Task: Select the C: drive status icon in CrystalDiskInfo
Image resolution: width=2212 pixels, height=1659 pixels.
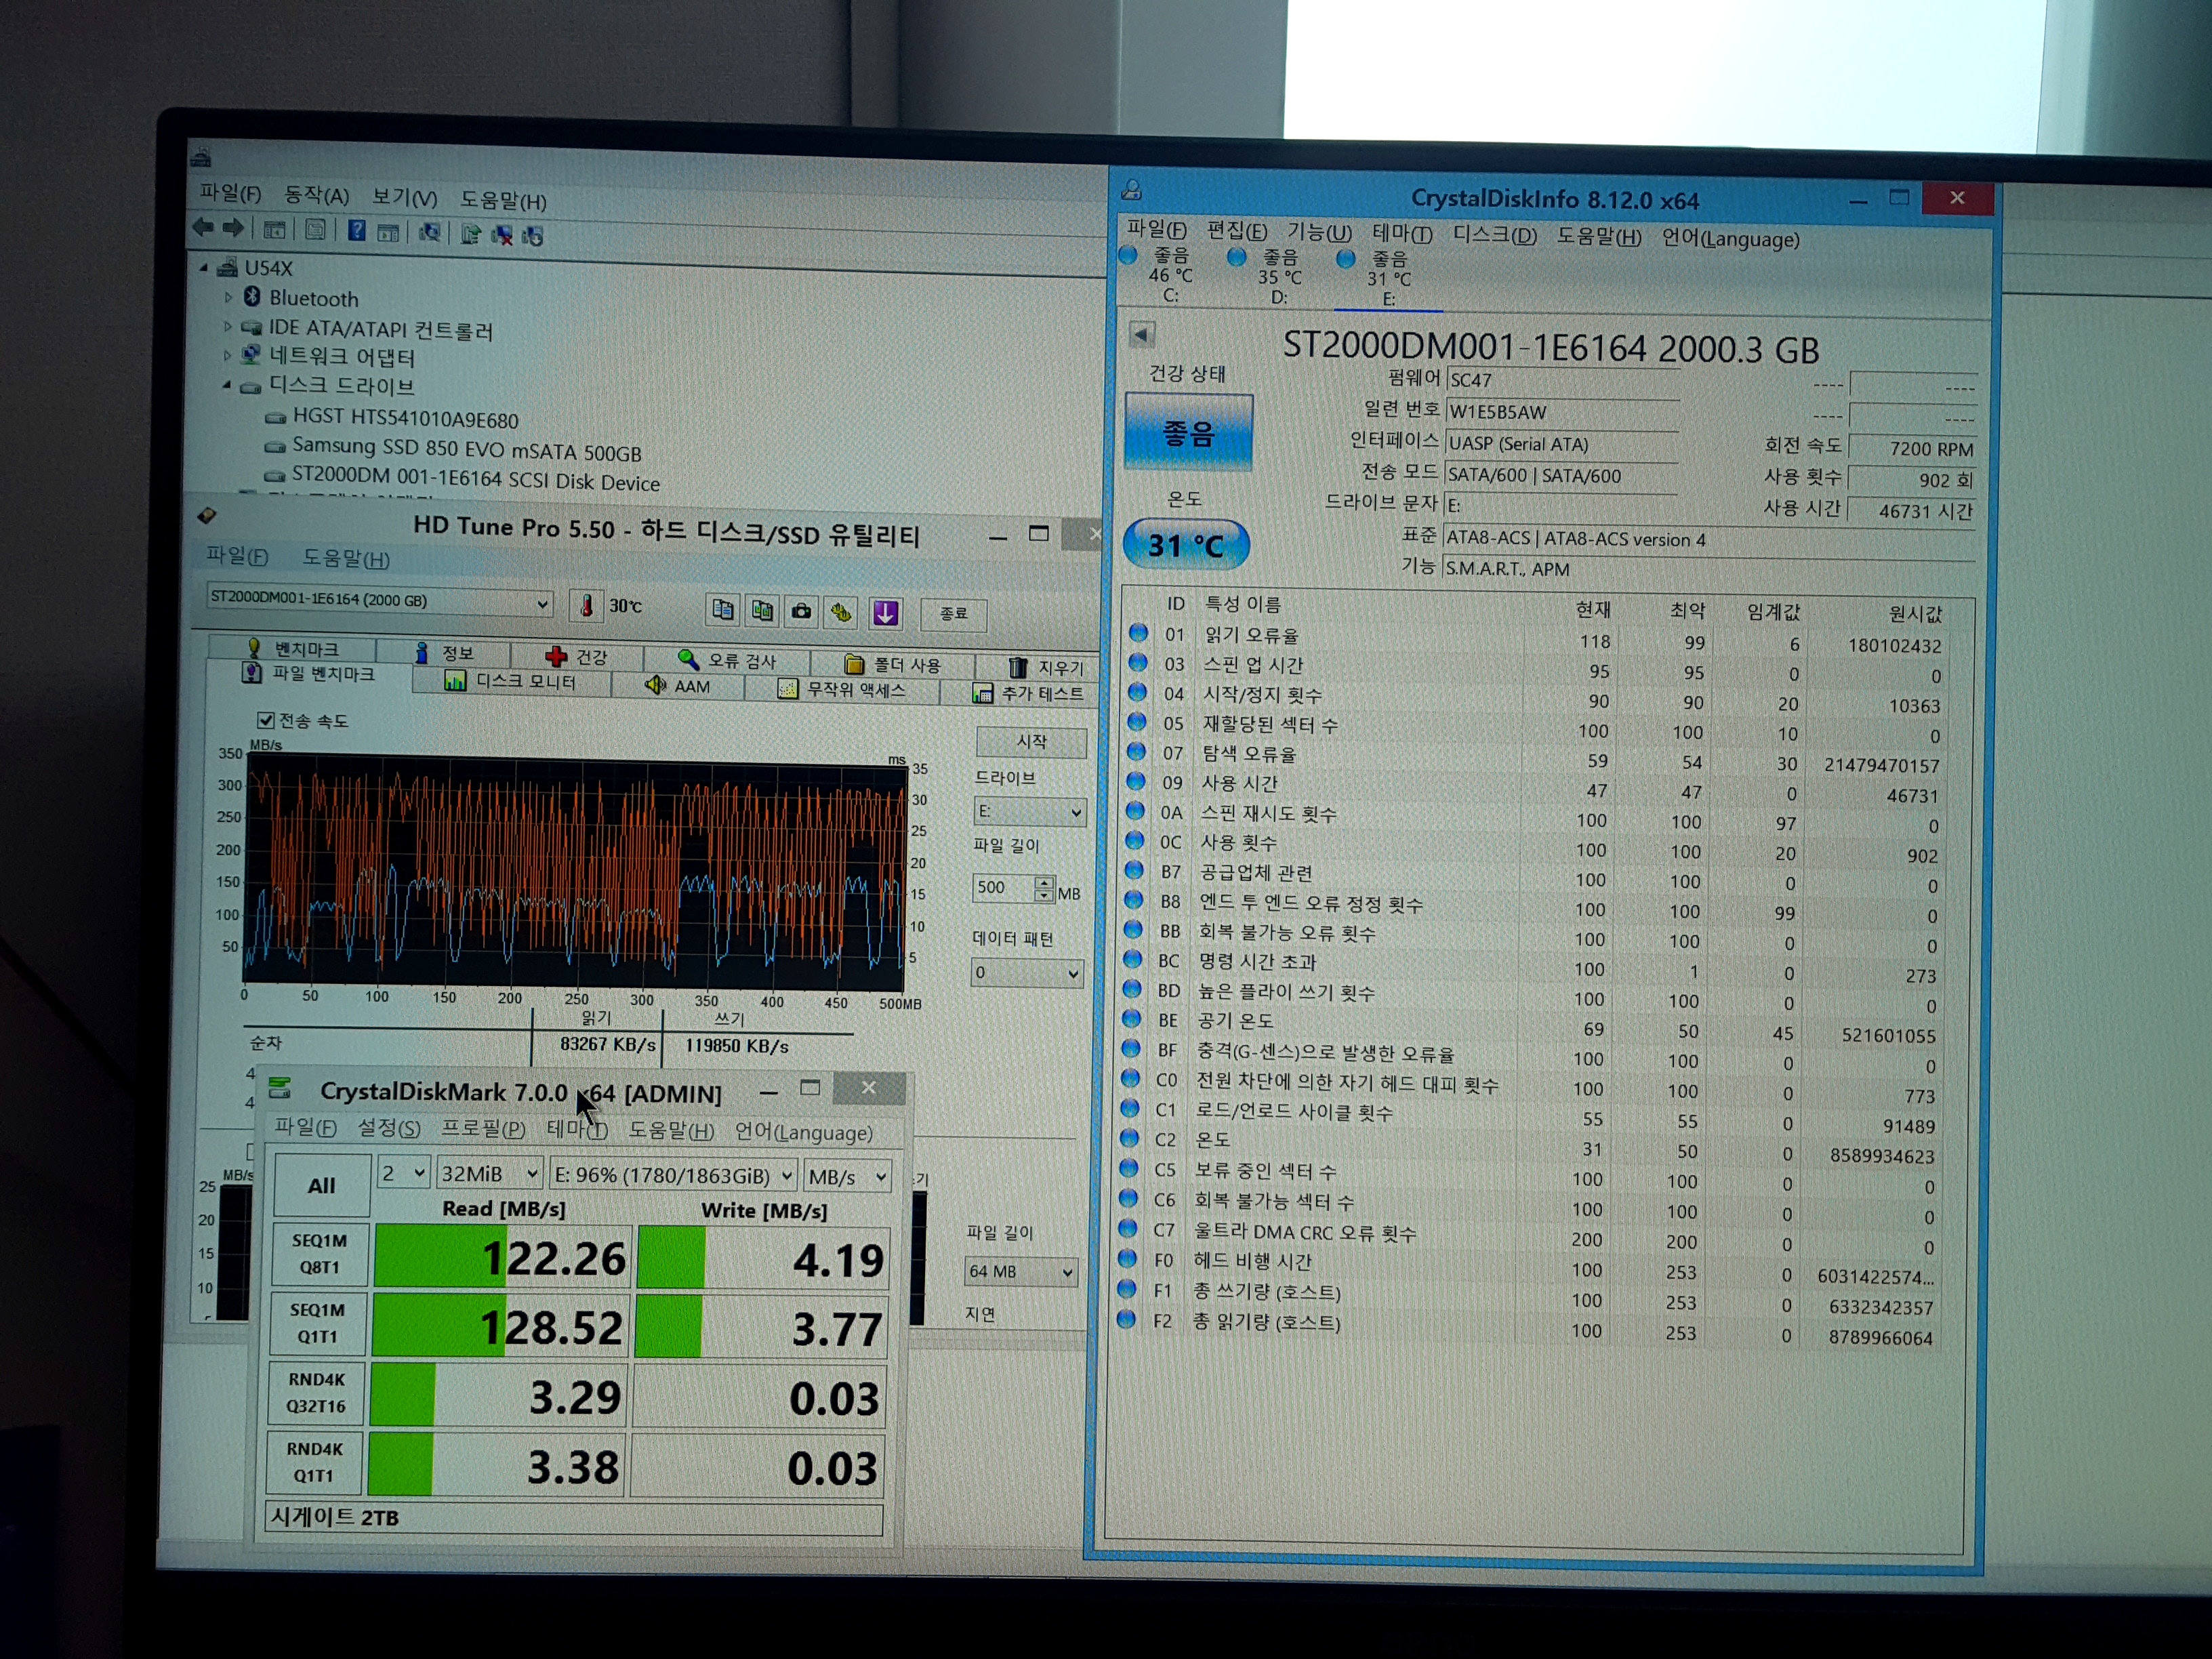Action: pyautogui.click(x=1129, y=254)
